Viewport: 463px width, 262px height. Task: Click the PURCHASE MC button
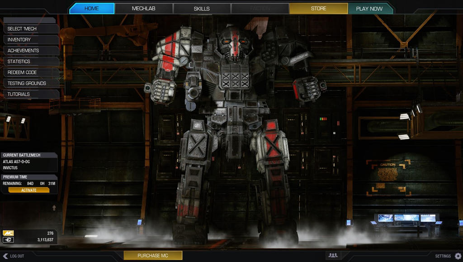pos(153,256)
